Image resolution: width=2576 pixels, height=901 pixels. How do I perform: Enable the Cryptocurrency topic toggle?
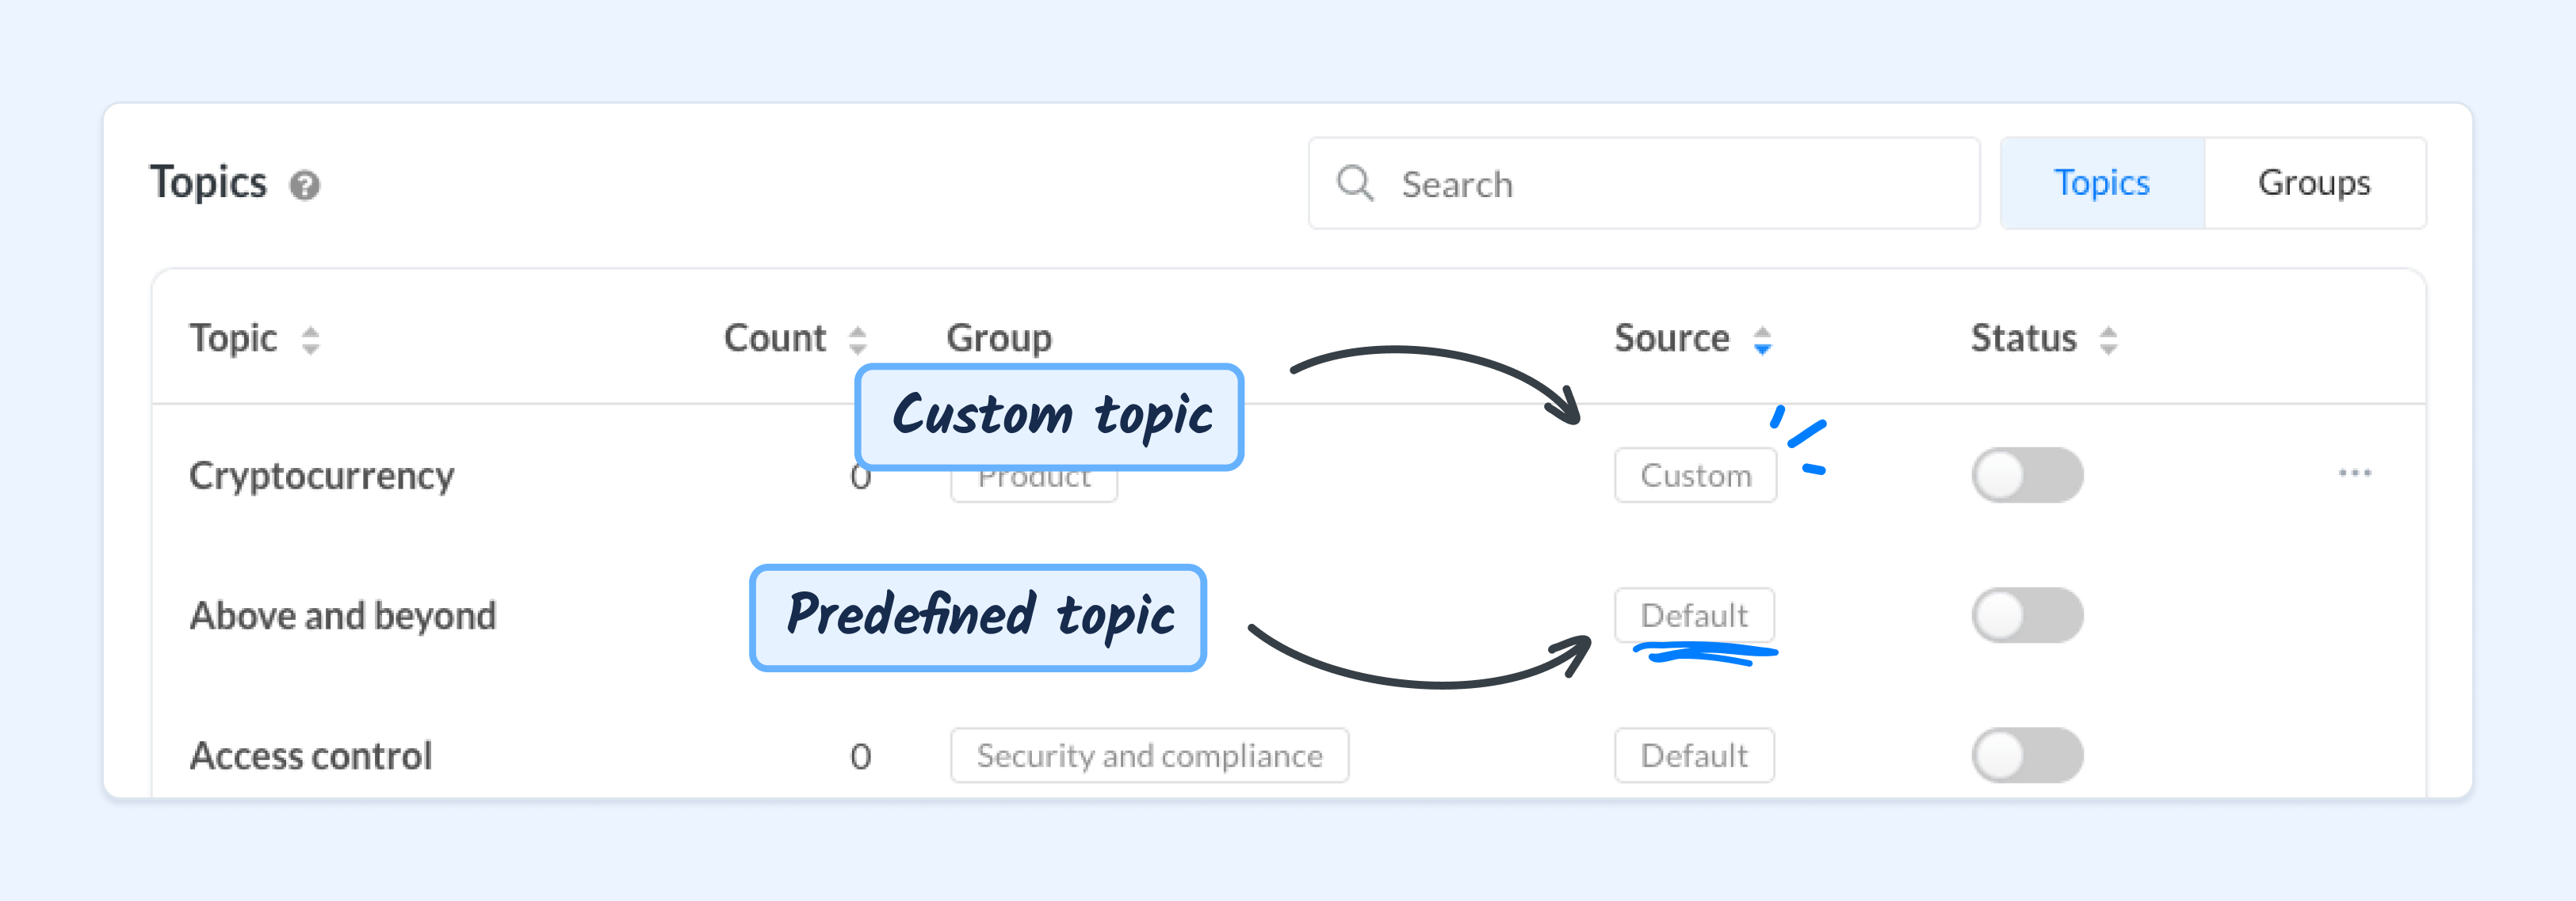pos(2027,476)
